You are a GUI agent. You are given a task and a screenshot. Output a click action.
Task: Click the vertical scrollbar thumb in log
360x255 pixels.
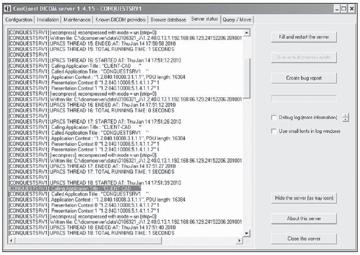(246, 78)
